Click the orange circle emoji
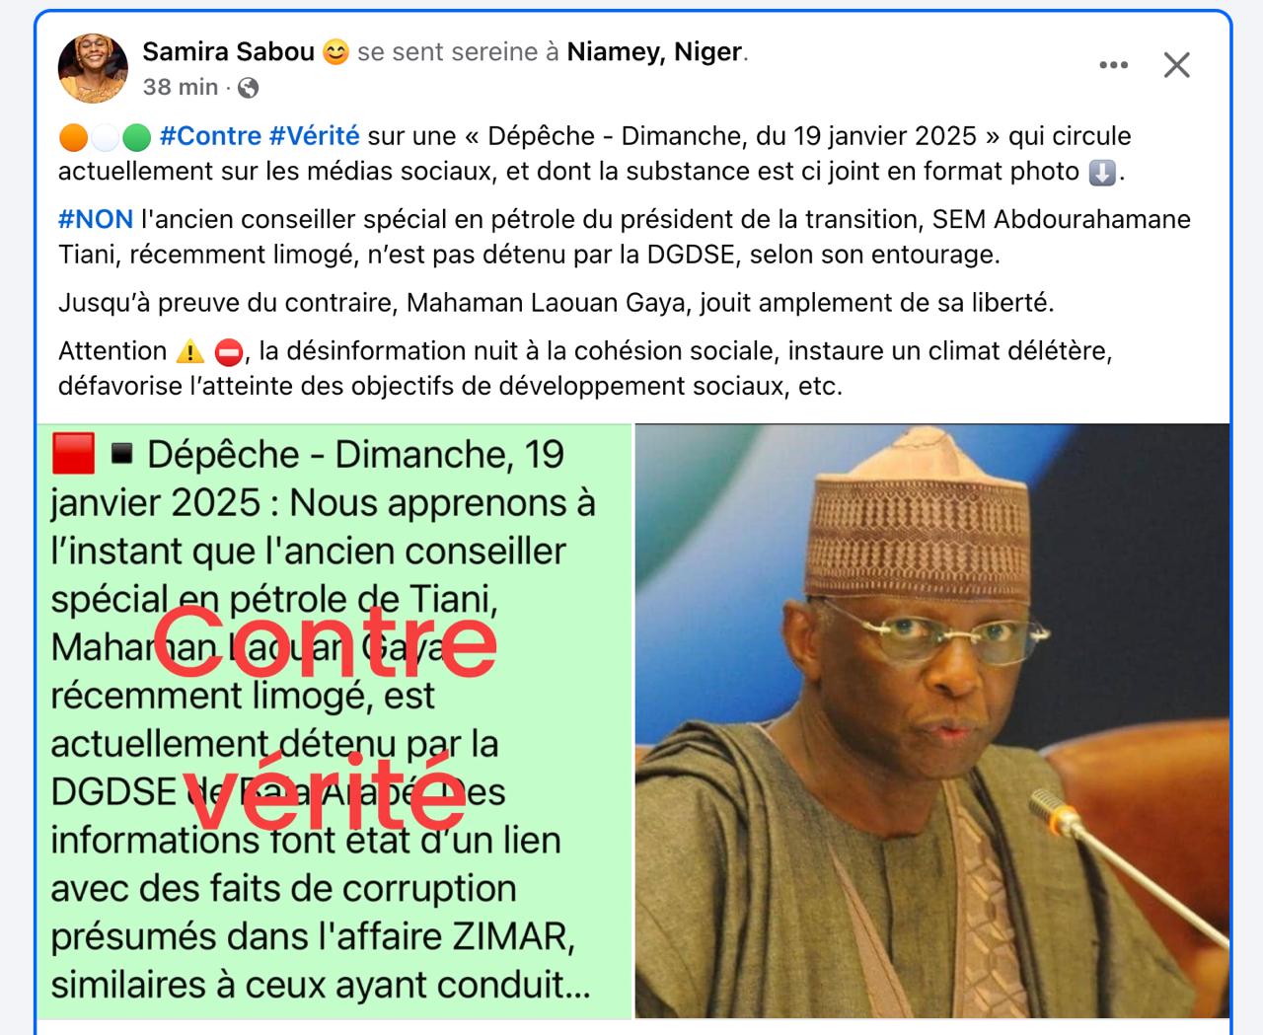This screenshot has width=1263, height=1035. pyautogui.click(x=73, y=137)
